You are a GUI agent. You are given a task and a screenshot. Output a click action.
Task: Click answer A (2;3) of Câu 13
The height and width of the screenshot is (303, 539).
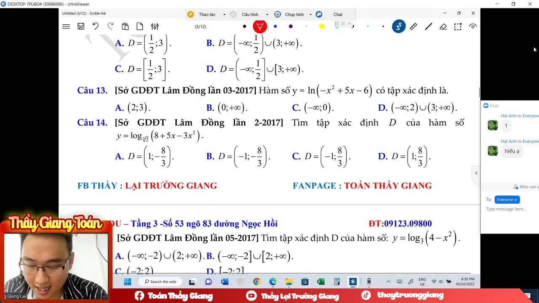coord(133,108)
